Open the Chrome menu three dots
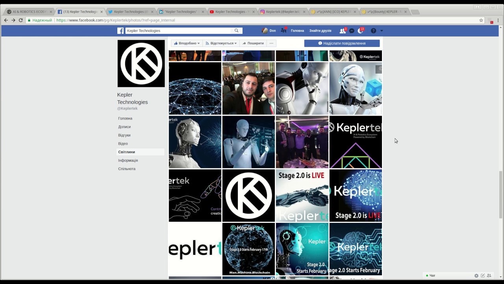The height and width of the screenshot is (284, 504). (498, 20)
